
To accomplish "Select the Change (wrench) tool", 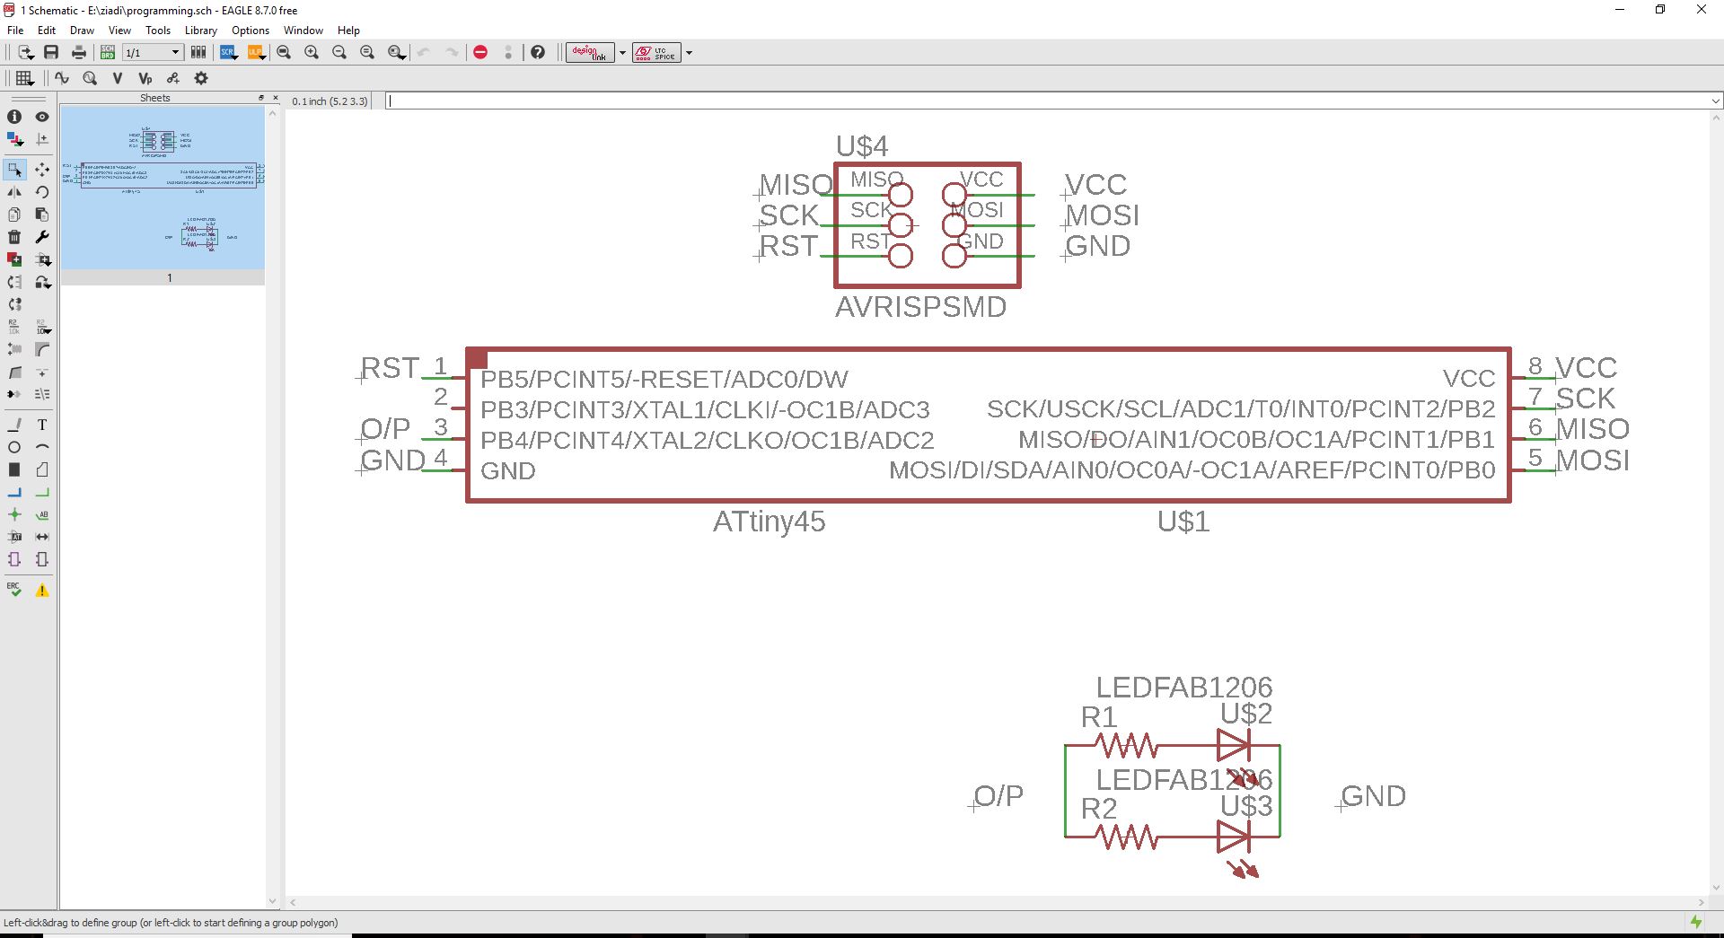I will (x=41, y=237).
